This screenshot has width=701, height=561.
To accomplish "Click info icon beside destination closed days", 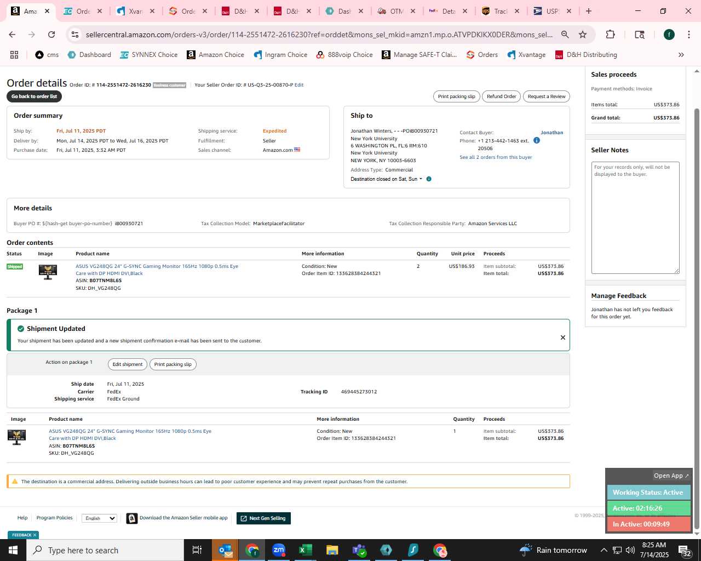I will 429,179.
